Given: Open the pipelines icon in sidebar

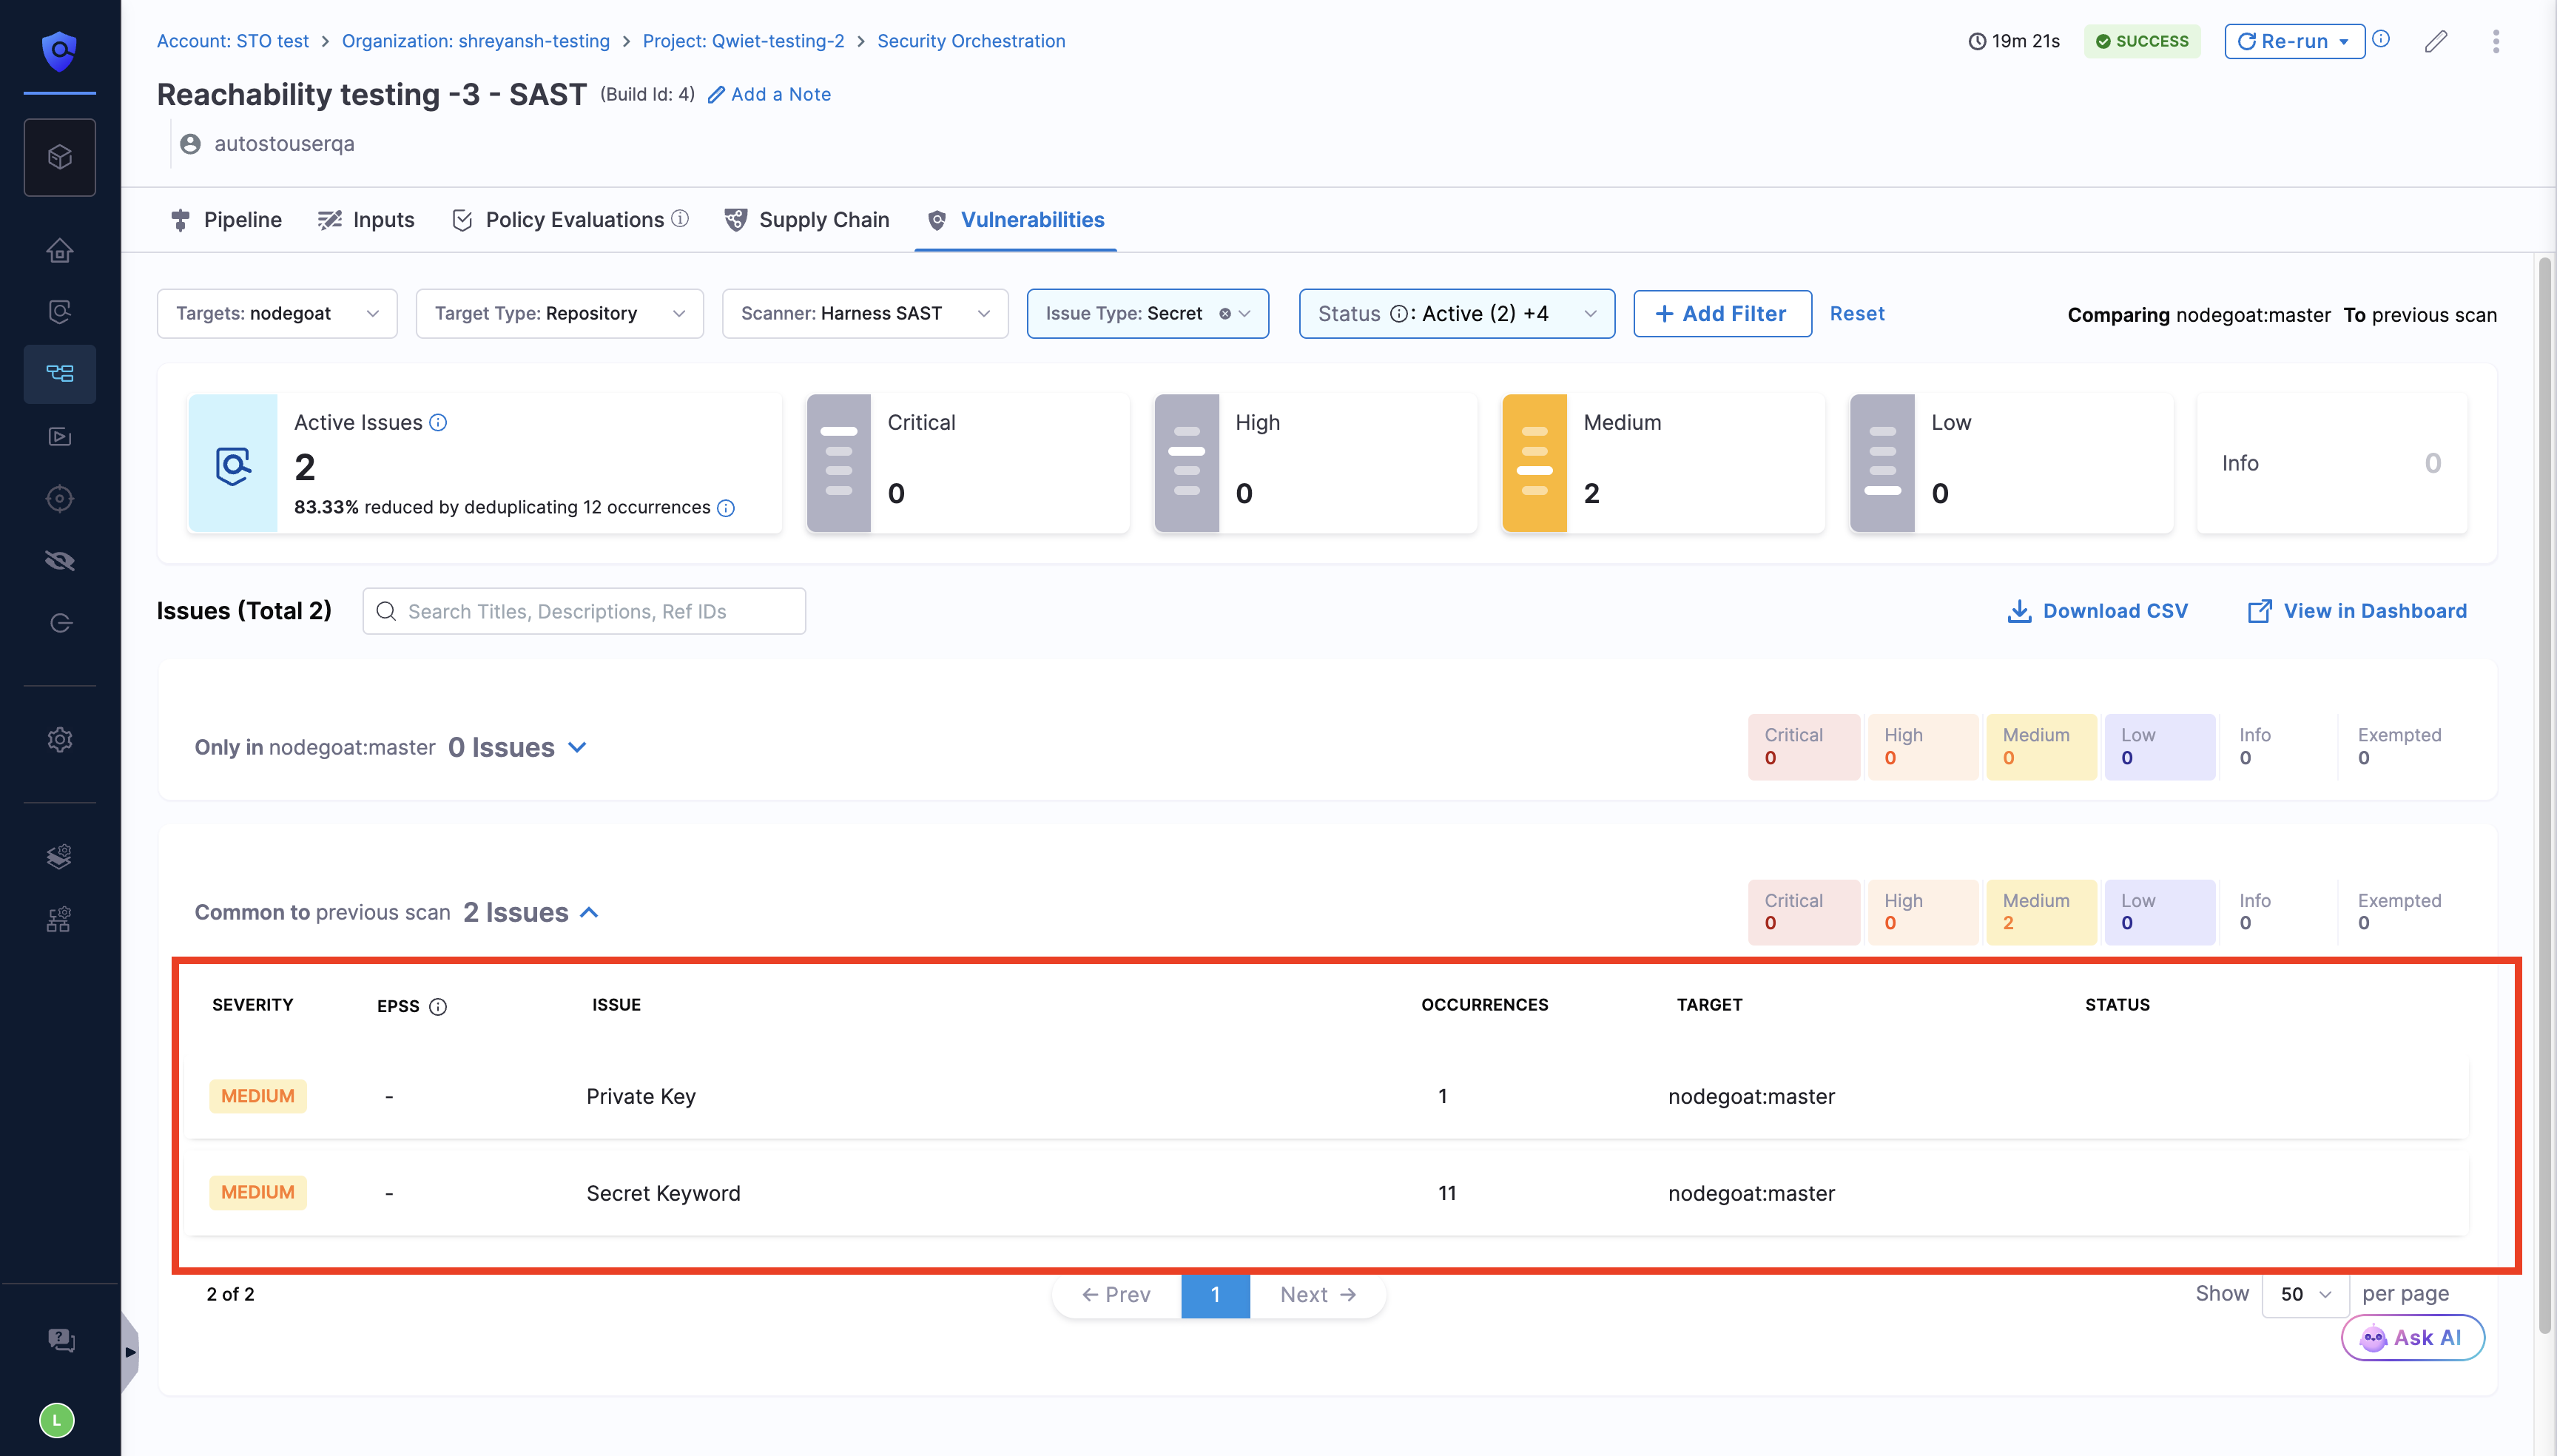Looking at the screenshot, I should tap(60, 373).
